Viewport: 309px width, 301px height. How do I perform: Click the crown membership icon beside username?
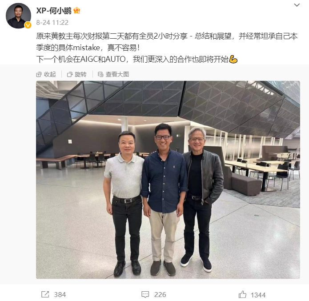(x=76, y=10)
